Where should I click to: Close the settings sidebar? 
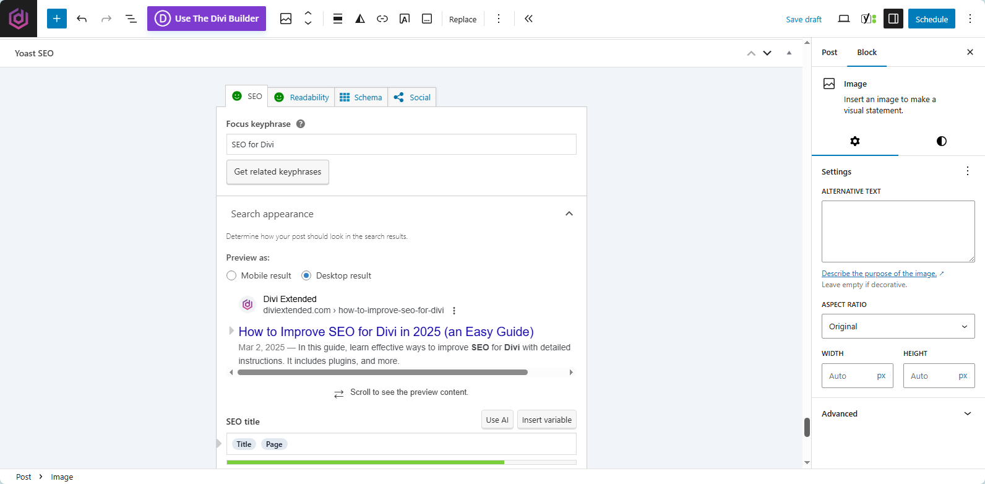point(970,52)
